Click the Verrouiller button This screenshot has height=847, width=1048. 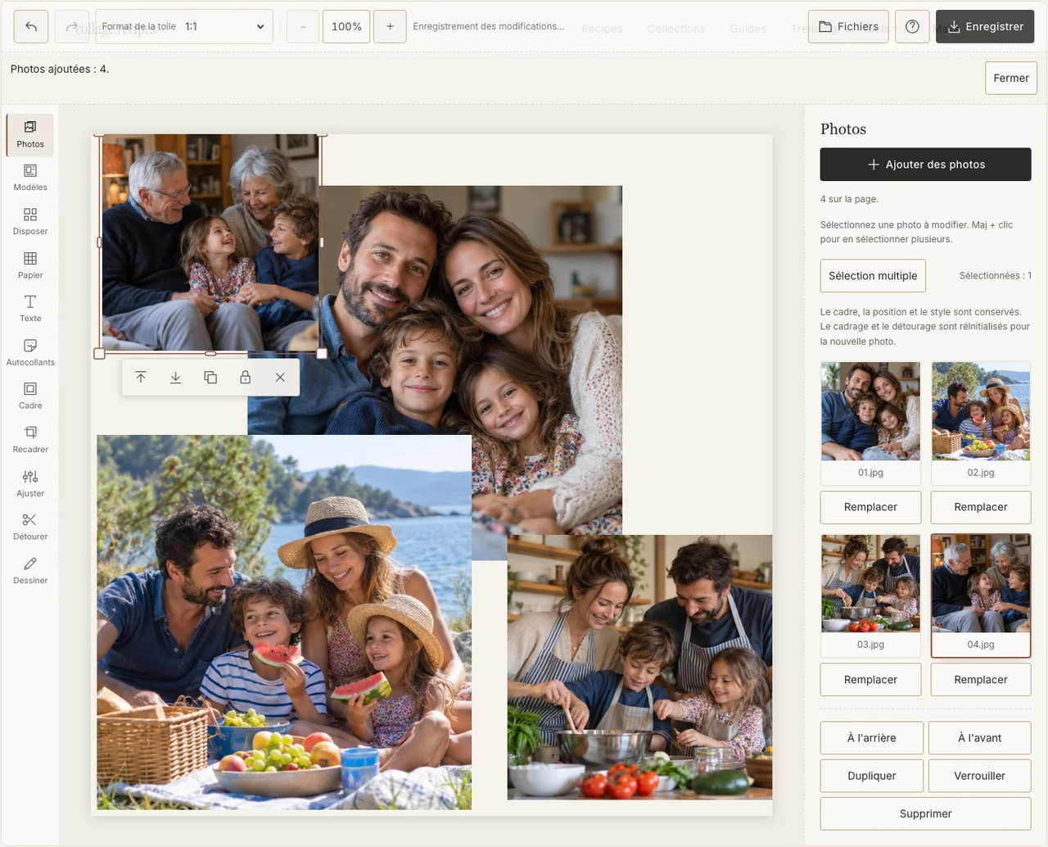pyautogui.click(x=980, y=776)
